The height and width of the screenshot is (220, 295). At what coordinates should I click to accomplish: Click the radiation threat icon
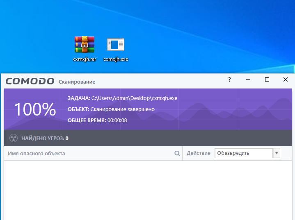pos(14,138)
